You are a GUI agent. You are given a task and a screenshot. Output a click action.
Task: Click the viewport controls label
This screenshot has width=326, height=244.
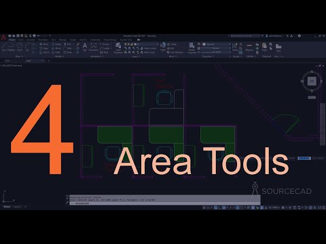click(12, 66)
